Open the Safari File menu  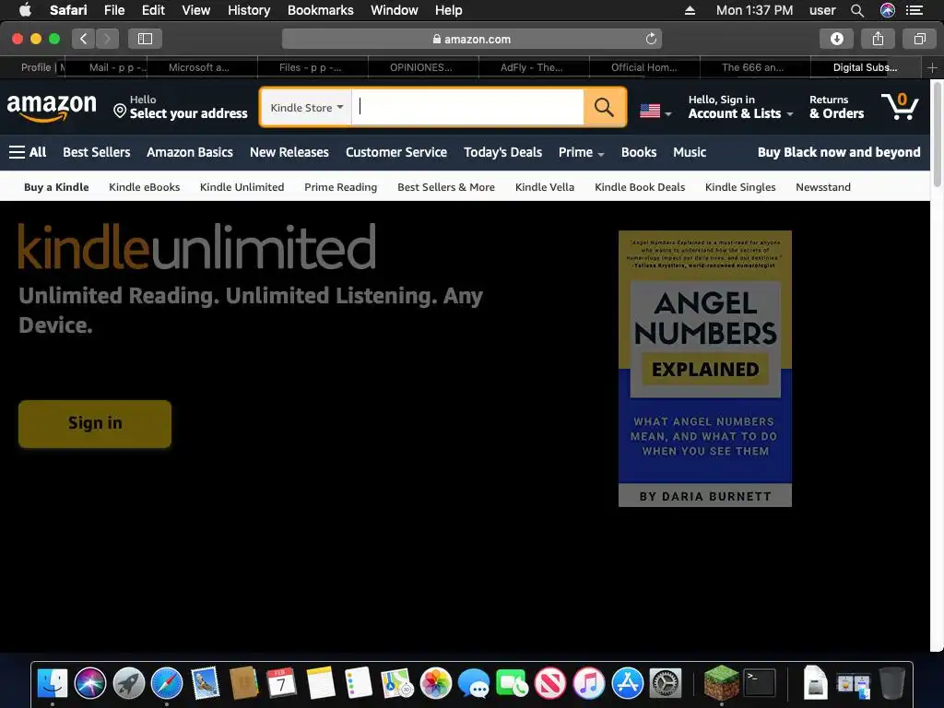[113, 10]
